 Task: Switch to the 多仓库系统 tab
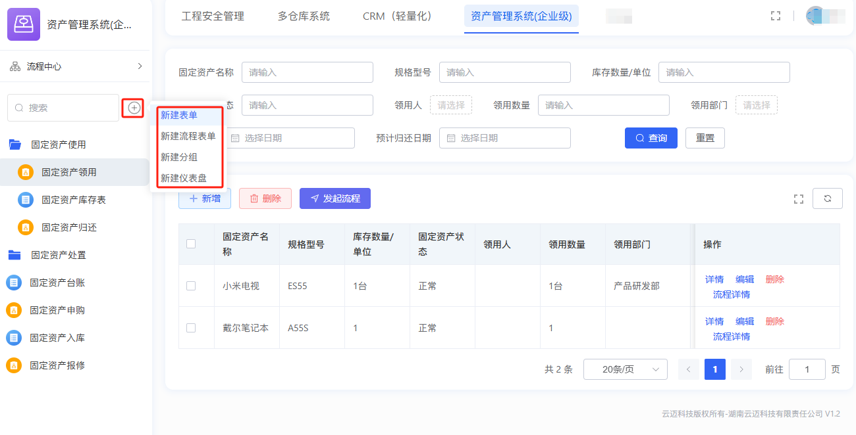pyautogui.click(x=304, y=16)
